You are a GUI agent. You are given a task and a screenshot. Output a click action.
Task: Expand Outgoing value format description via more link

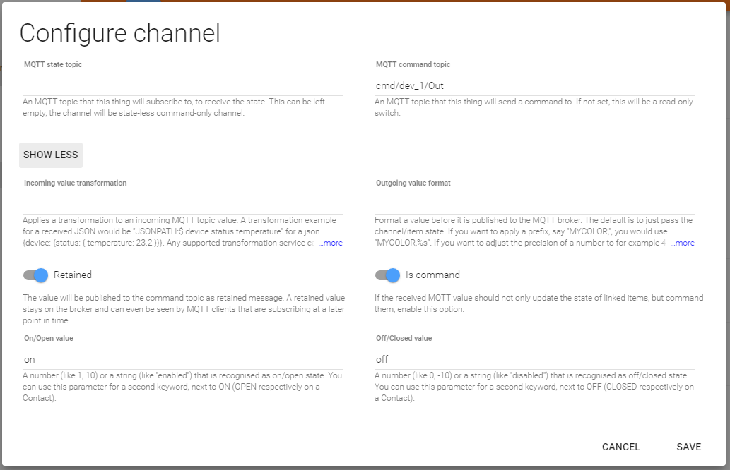pyautogui.click(x=683, y=243)
